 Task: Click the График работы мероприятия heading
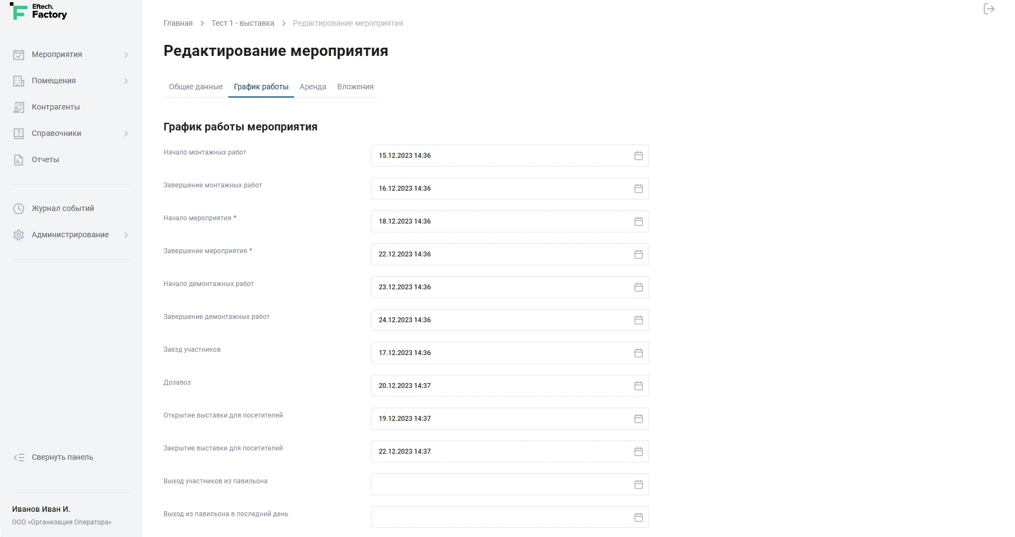click(240, 127)
